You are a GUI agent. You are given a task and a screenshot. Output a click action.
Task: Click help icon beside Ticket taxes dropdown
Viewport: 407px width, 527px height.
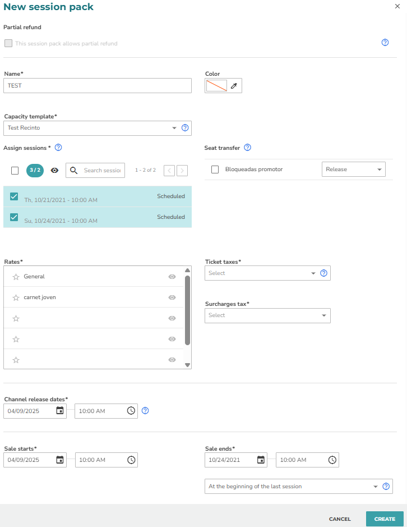coord(323,273)
